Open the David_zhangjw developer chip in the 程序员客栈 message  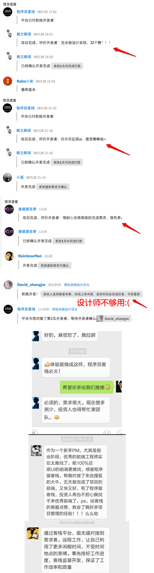click(x=114, y=319)
